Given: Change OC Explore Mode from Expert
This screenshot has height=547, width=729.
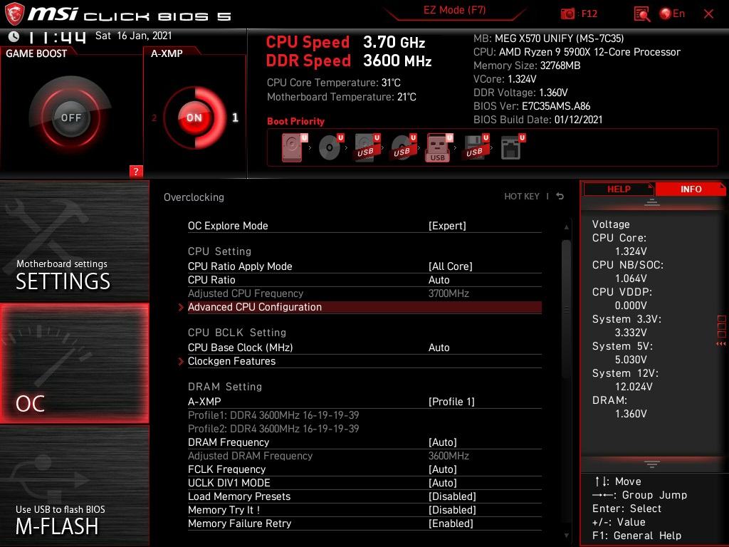Looking at the screenshot, I should pyautogui.click(x=364, y=226).
